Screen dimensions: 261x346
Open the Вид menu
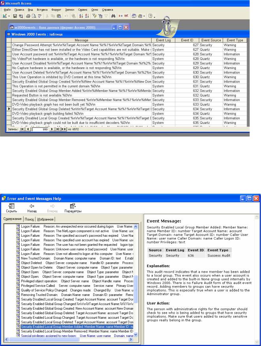tap(30, 10)
